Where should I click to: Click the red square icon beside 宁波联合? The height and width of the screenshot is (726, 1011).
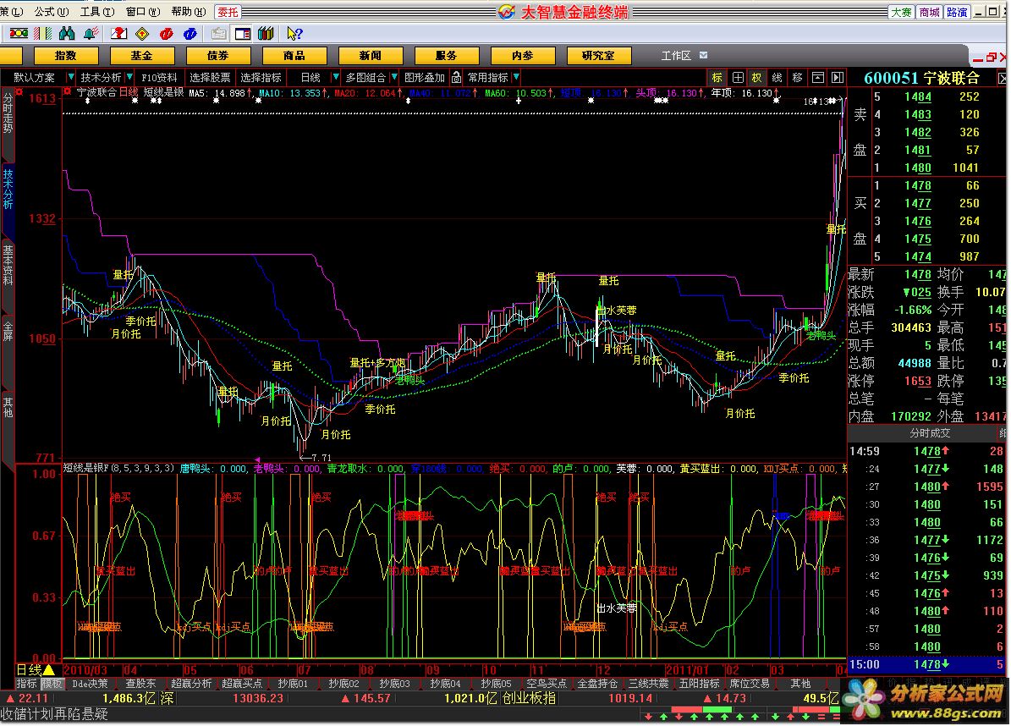(67, 92)
